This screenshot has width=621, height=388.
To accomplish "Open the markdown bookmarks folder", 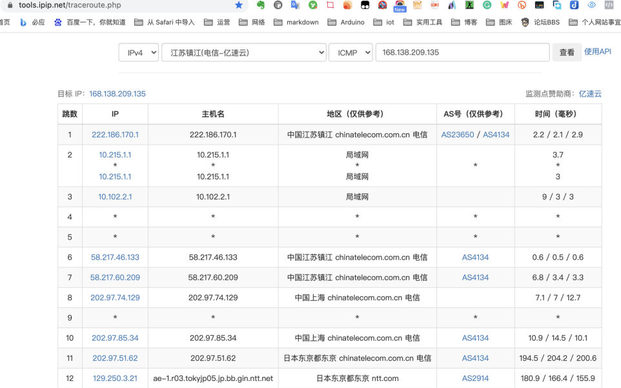I will (x=296, y=22).
